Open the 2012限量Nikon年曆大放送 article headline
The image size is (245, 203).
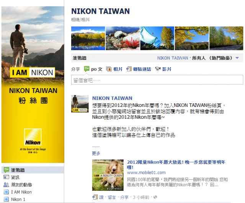coord(176,164)
